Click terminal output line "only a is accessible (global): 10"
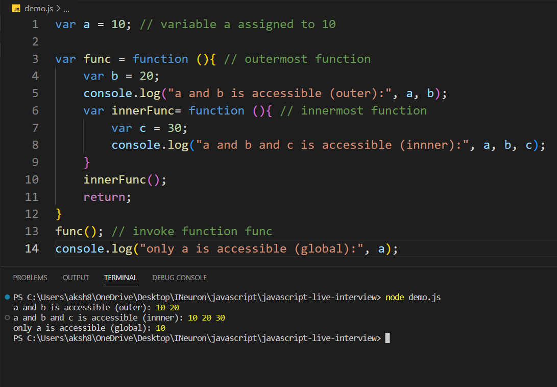Viewport: 557px width, 387px height. click(89, 328)
